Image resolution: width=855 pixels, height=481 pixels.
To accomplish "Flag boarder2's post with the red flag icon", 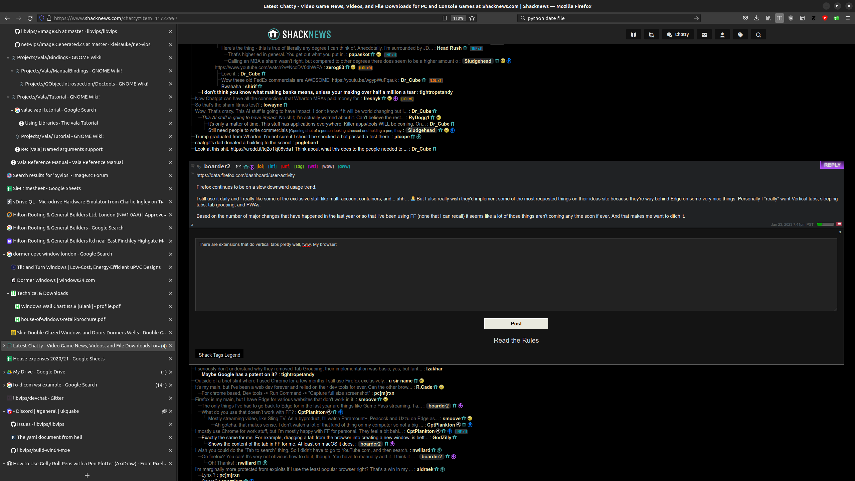I will tap(839, 224).
